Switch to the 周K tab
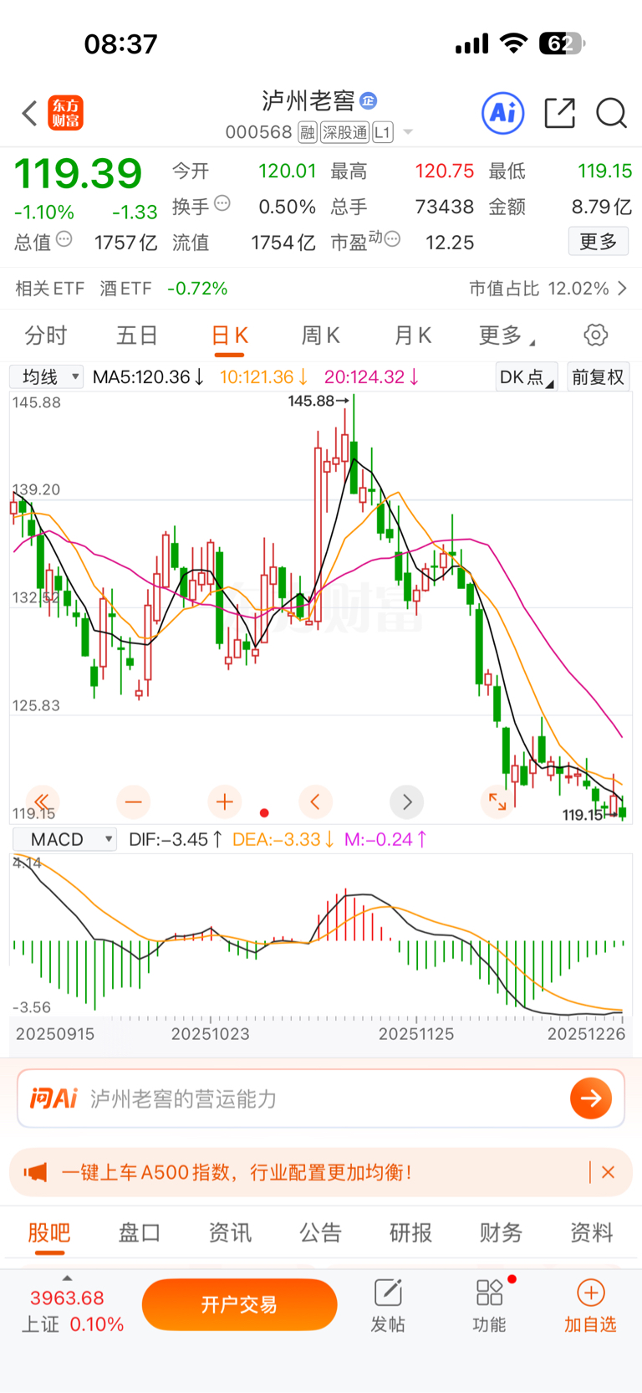Screen dimensions: 642x1393 click(320, 335)
